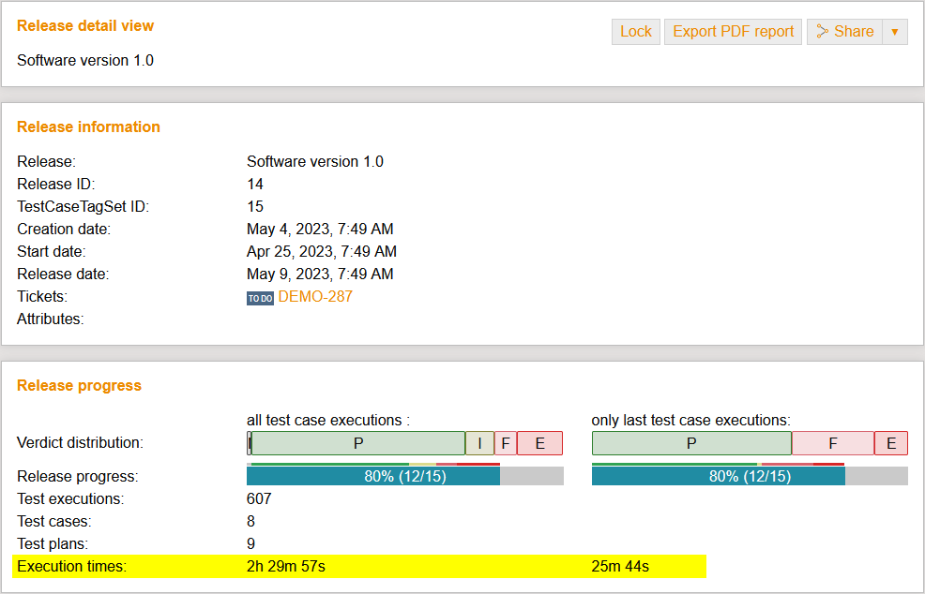The height and width of the screenshot is (594, 925).
Task: Click E segment in only last executions bar
Action: click(890, 443)
